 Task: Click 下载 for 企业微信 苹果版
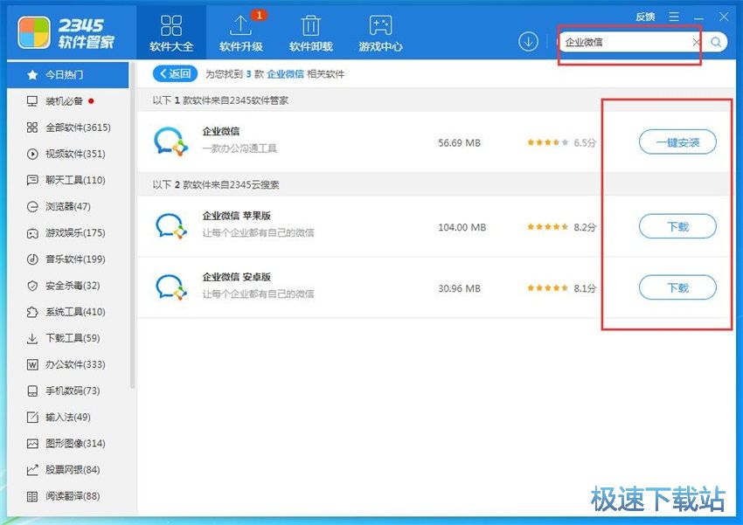[x=677, y=226]
